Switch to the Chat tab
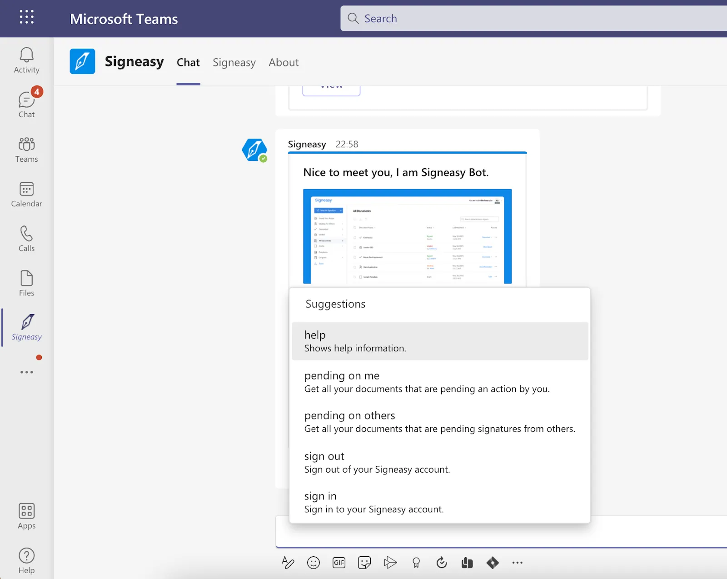Viewport: 727px width, 579px height. coord(188,63)
